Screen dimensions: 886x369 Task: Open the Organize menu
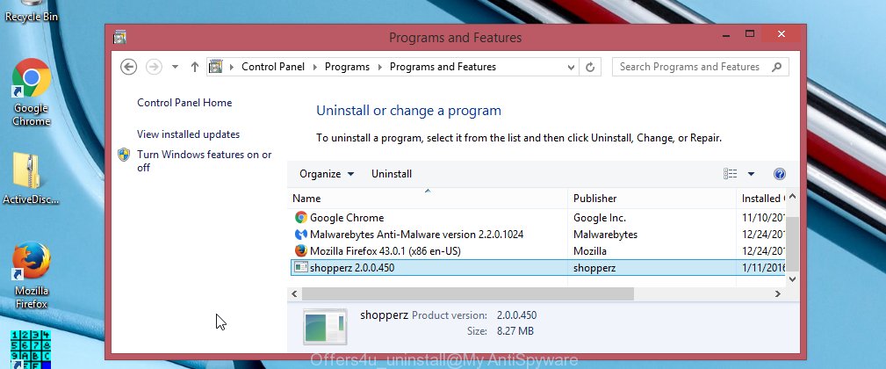[327, 174]
